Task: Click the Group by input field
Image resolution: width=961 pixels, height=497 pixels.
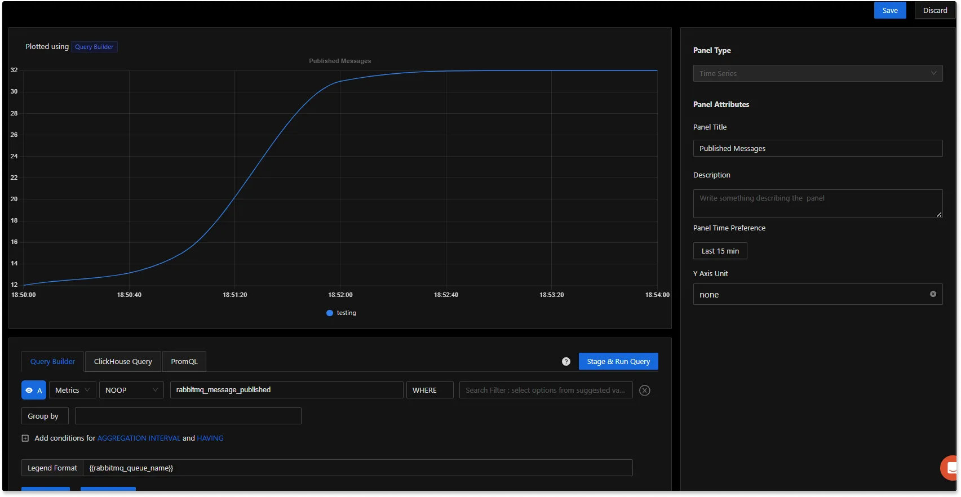Action: (x=188, y=416)
